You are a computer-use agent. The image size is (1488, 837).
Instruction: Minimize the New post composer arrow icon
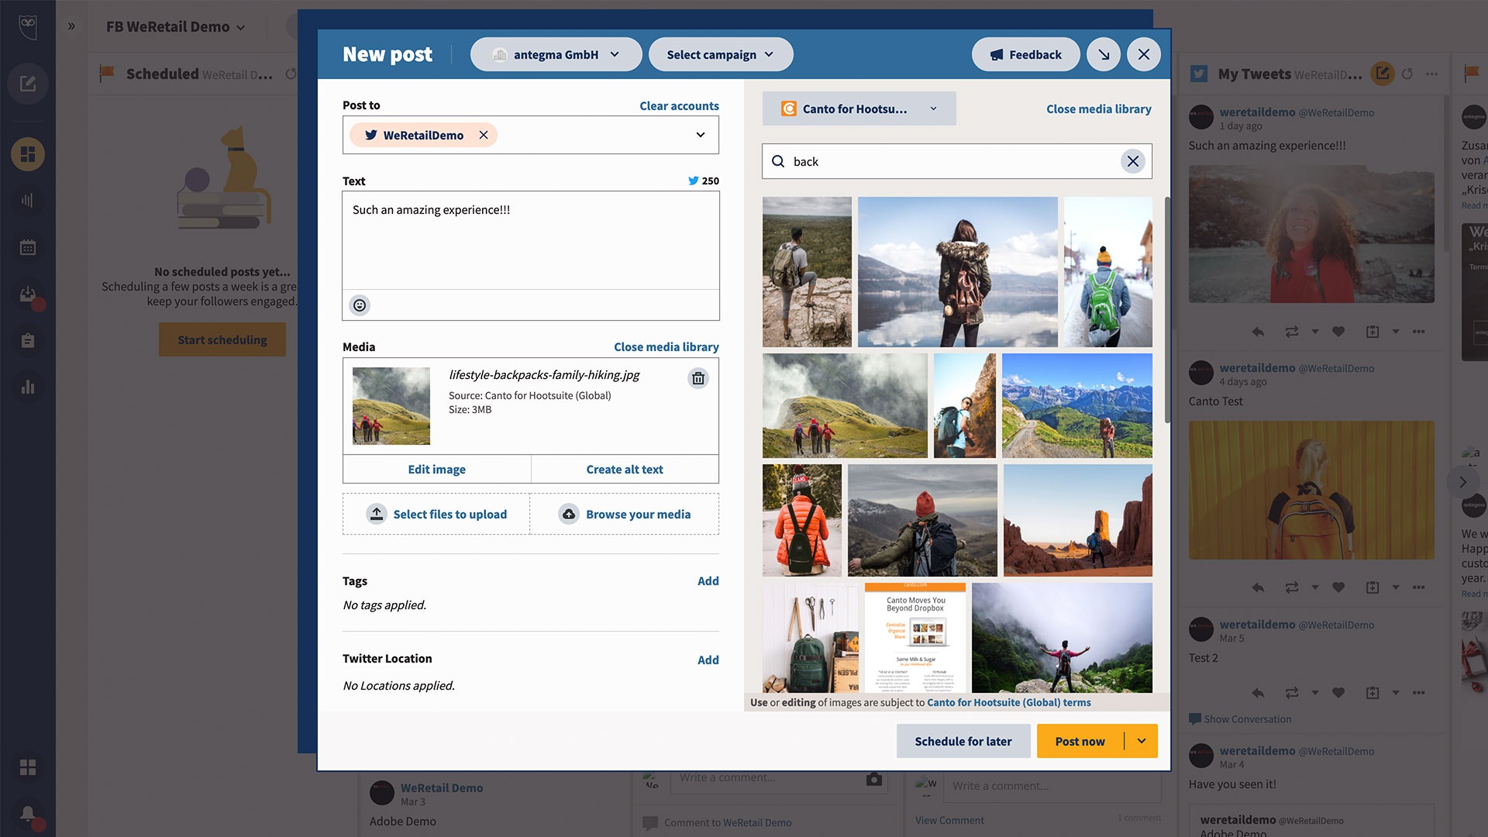1104,54
